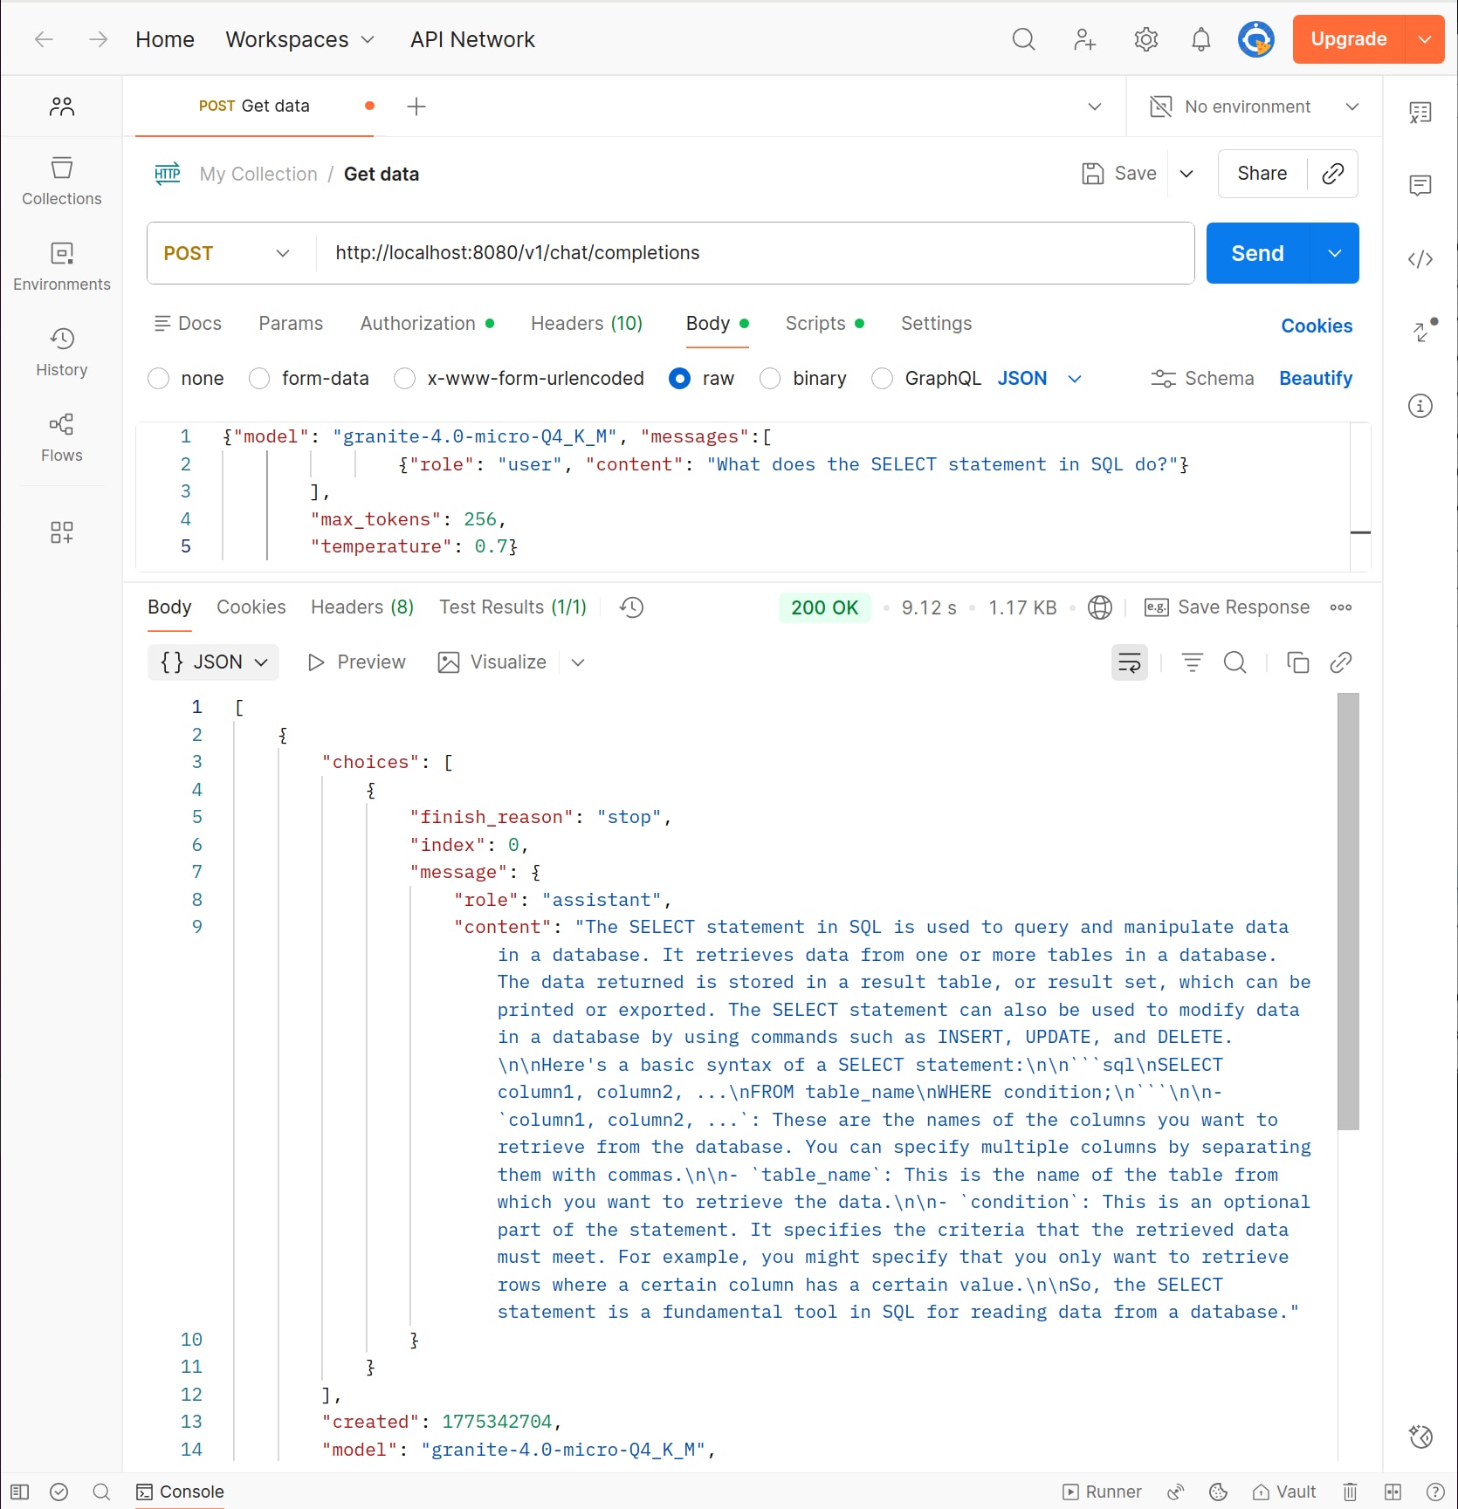
Task: Click the response body vertical scrollbar
Action: pos(1348,911)
